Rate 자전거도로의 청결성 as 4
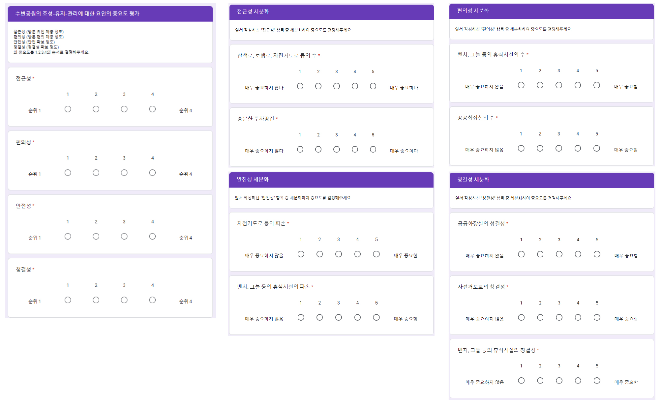This screenshot has width=663, height=404. [x=578, y=317]
